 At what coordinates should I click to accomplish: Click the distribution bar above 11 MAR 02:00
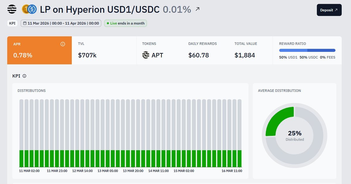21,133
